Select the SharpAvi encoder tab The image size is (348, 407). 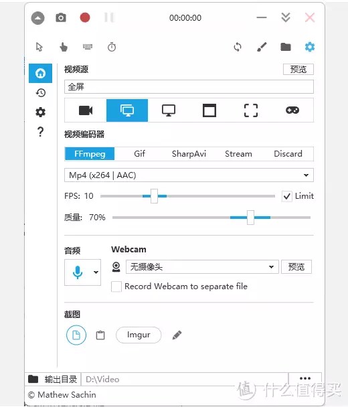[x=189, y=154]
